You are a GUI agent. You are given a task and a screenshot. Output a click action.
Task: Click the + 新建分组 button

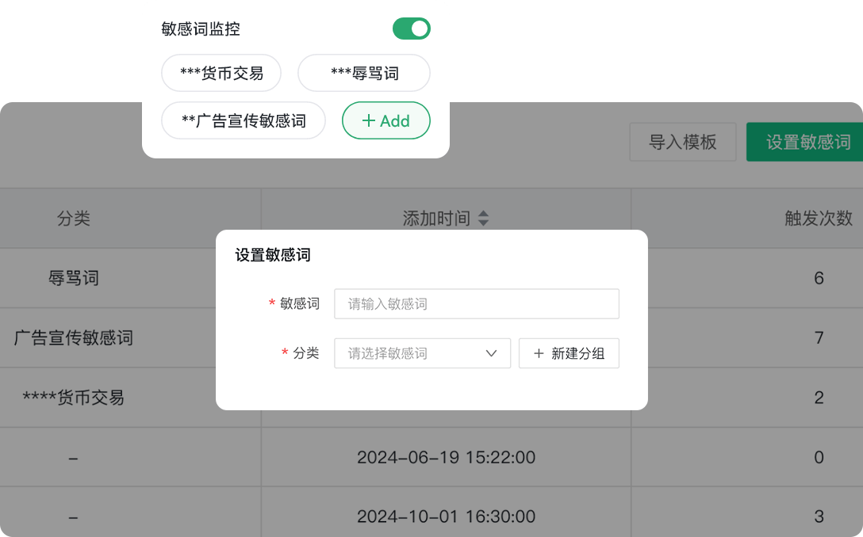pos(569,353)
